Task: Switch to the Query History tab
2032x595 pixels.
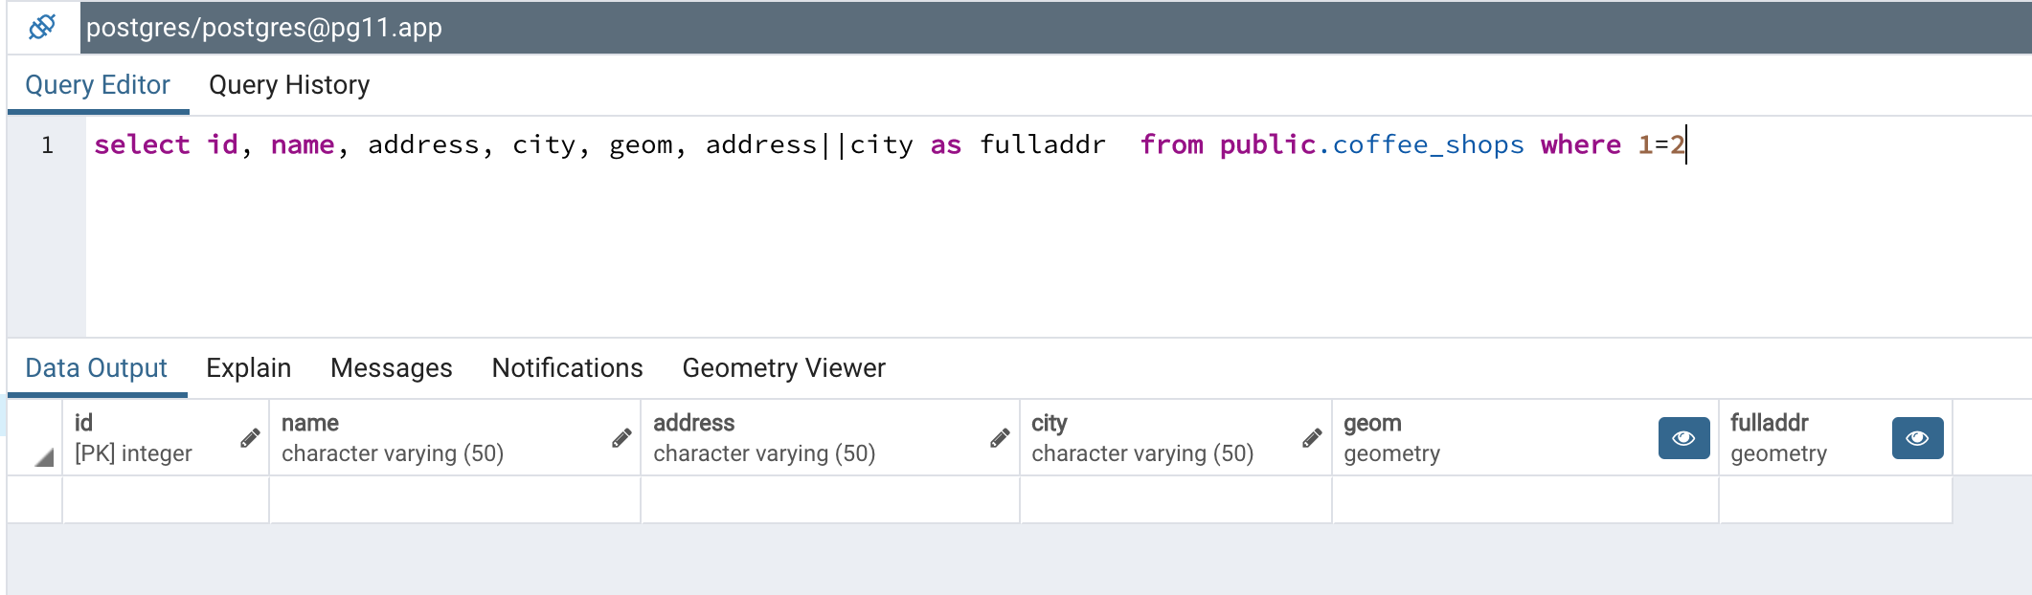Action: coord(289,85)
